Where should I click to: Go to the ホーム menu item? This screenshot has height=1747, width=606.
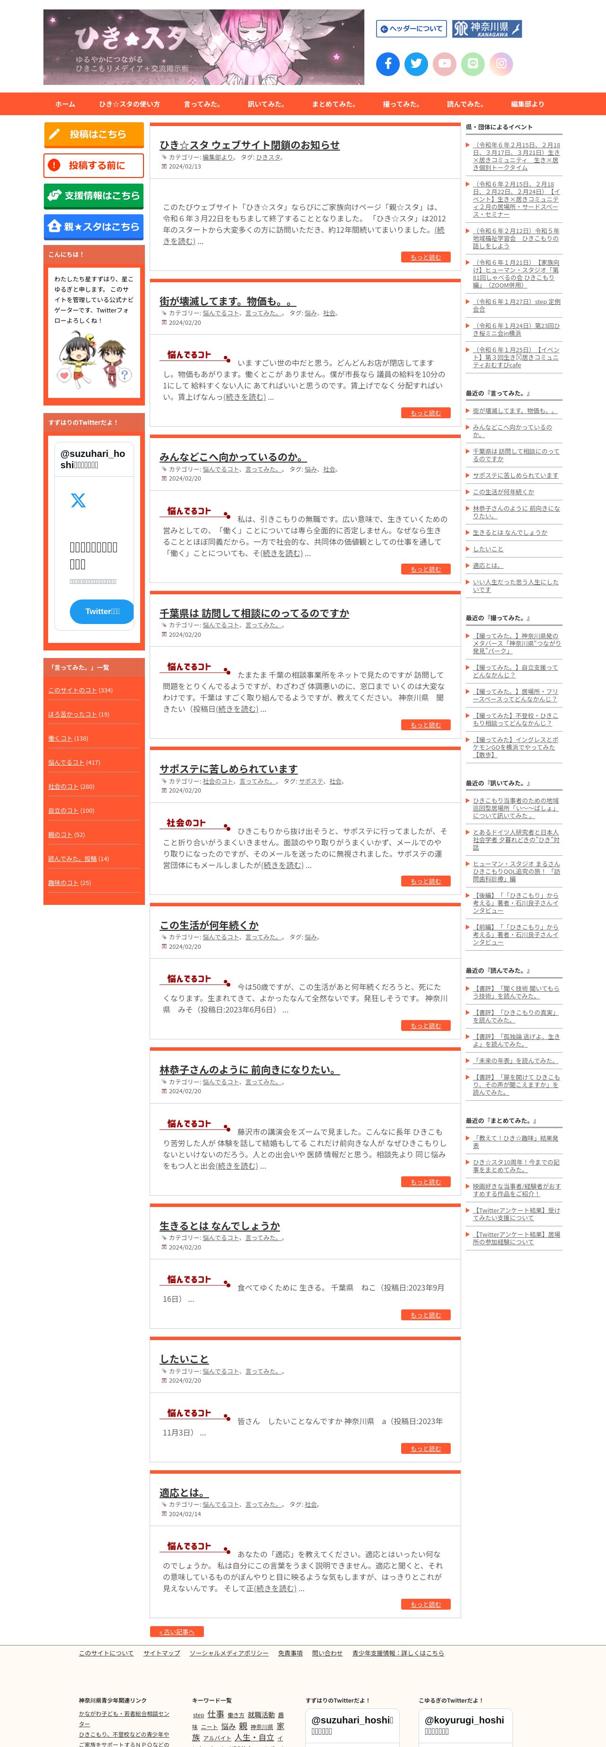[65, 104]
